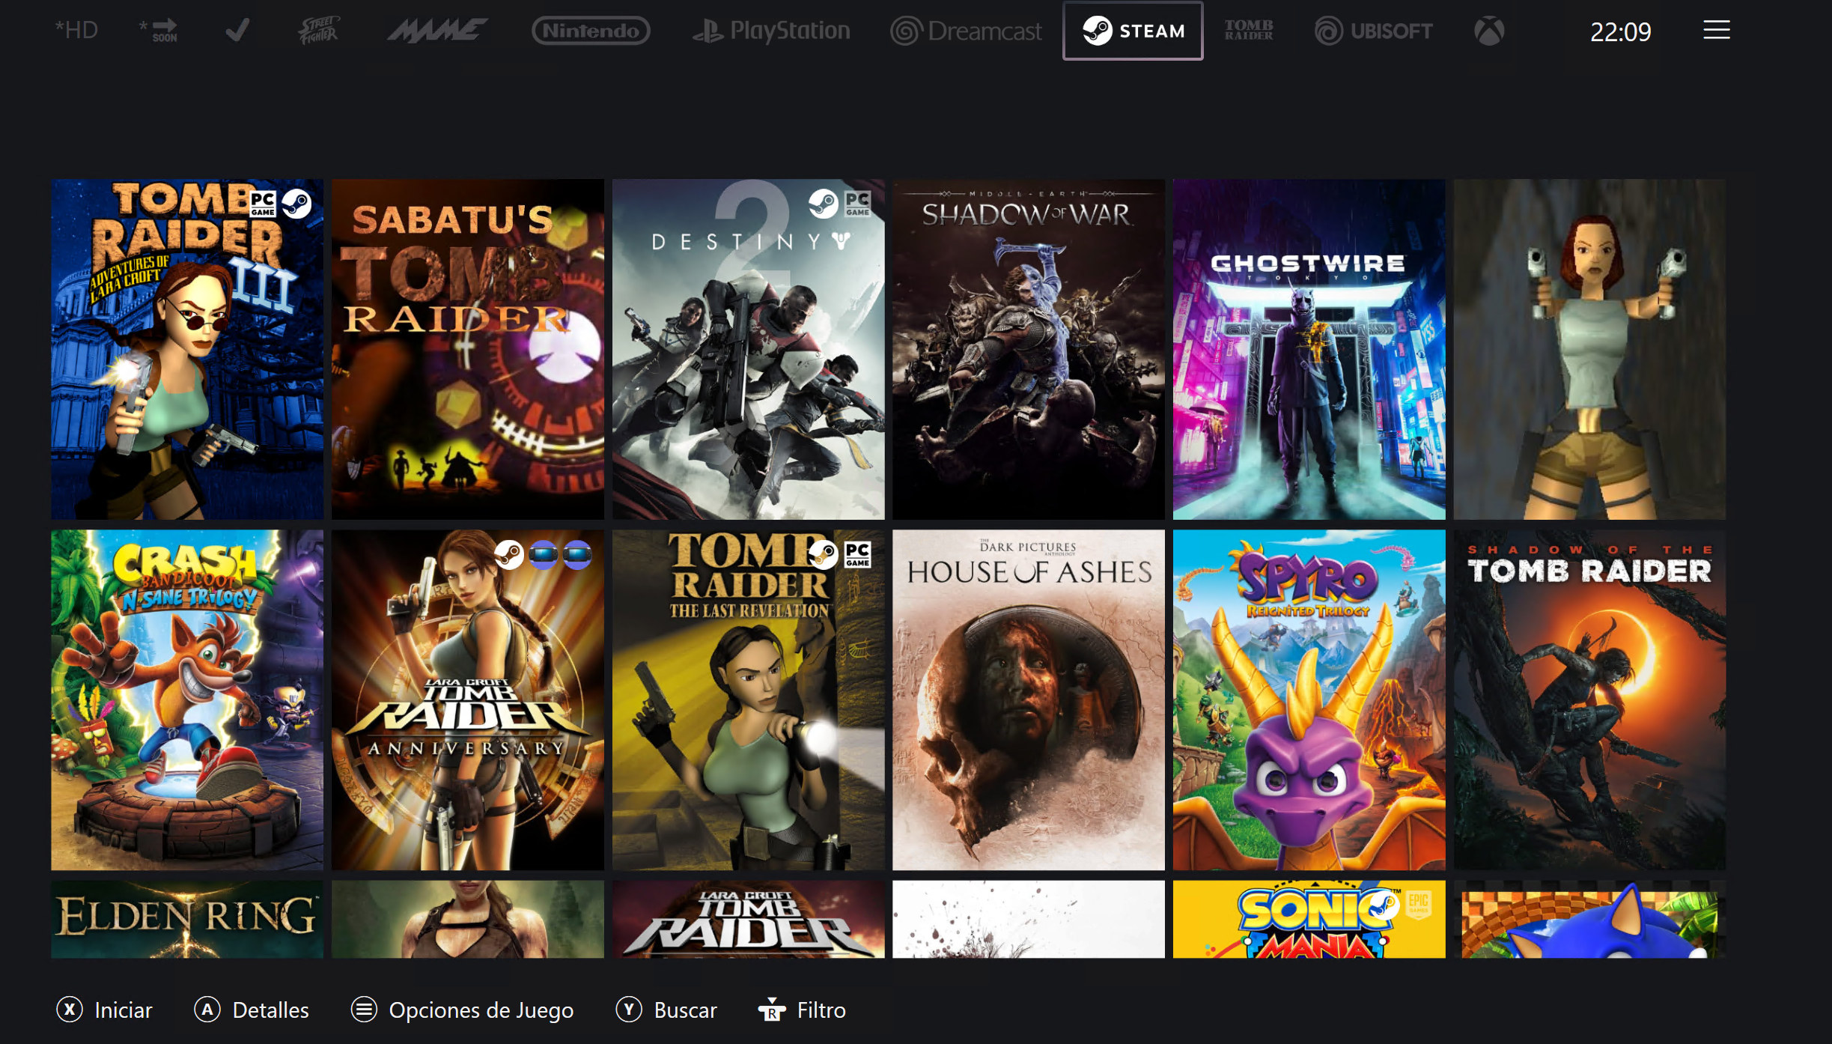
Task: Click the 22:09 clock
Action: [1620, 31]
